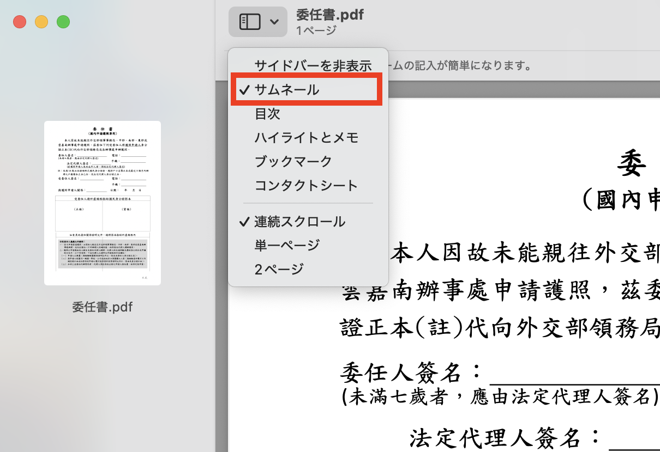Screen dimensions: 660x452
Task: Select ハイライトとメモ menu entry
Action: pyautogui.click(x=308, y=138)
